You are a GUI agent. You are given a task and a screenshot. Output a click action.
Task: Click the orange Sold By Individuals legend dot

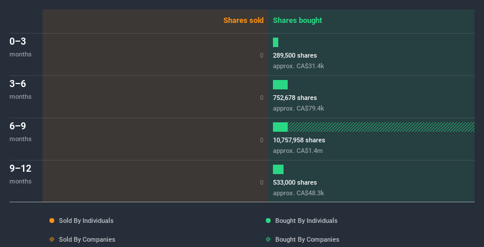[x=52, y=221]
